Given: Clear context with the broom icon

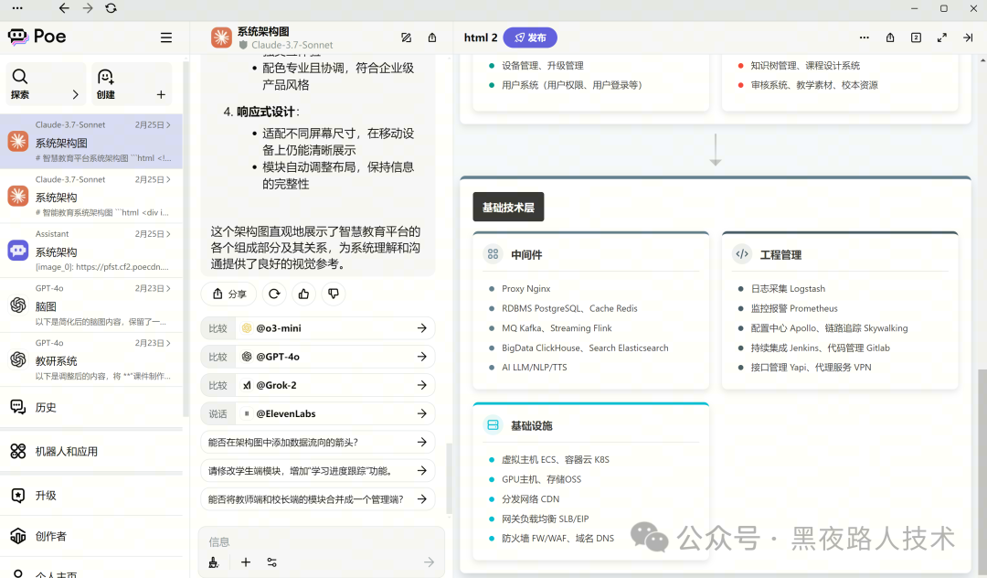Looking at the screenshot, I should (x=214, y=562).
